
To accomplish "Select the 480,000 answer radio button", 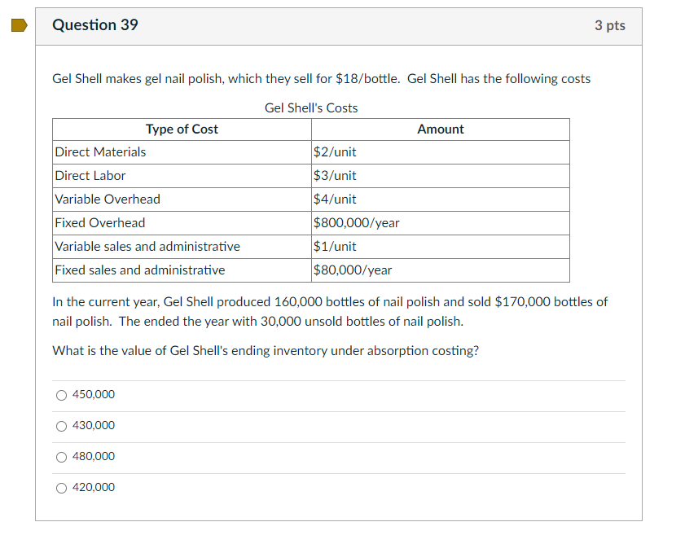I will 61,457.
